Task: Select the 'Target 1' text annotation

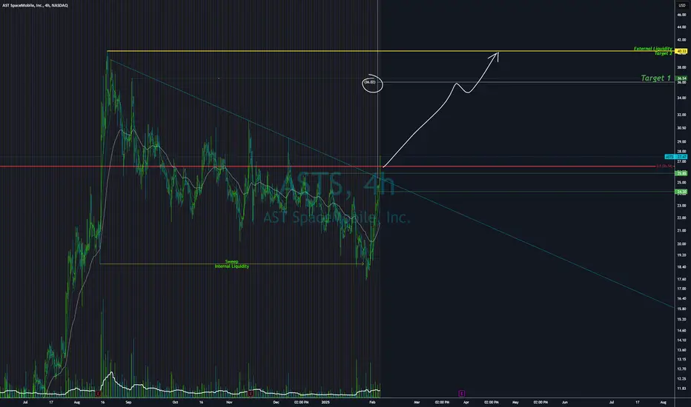Action: 655,78
